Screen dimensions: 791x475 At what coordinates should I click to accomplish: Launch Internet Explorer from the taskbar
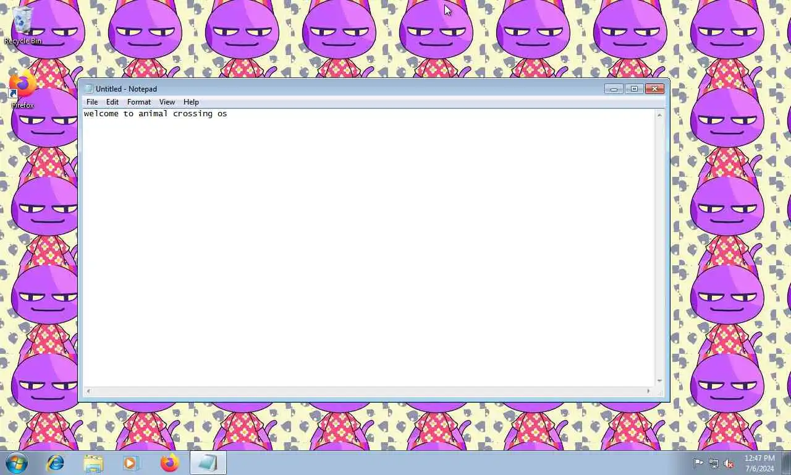click(56, 463)
